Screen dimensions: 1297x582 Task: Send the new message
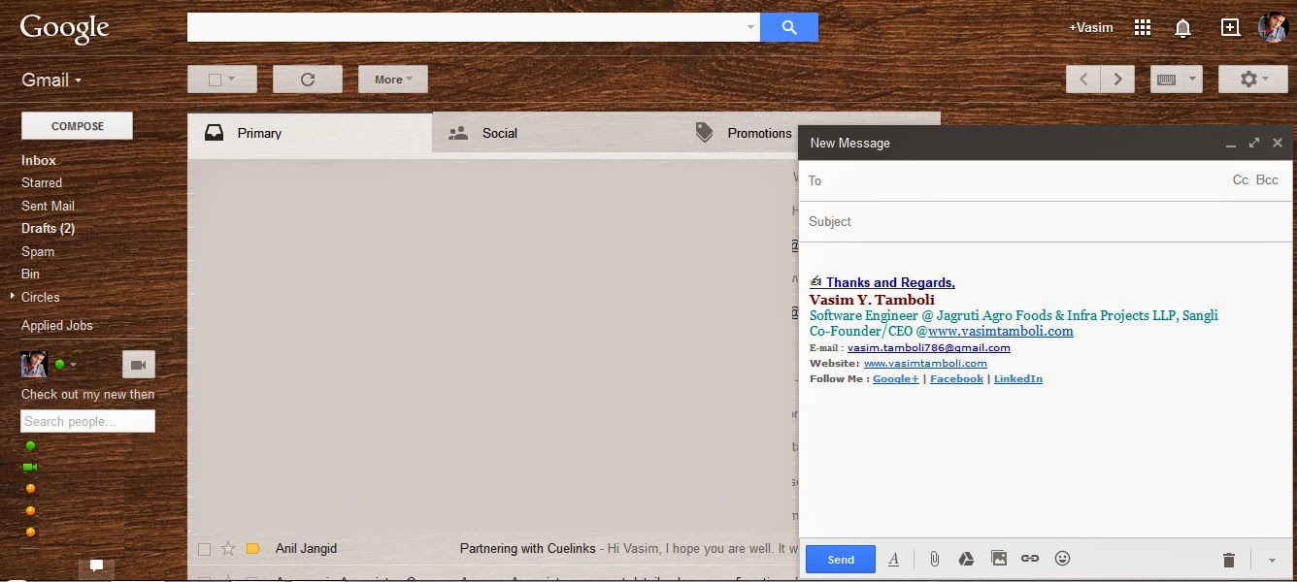(841, 560)
